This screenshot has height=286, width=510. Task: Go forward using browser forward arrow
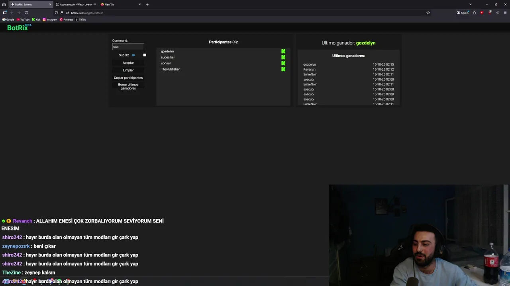tap(19, 13)
